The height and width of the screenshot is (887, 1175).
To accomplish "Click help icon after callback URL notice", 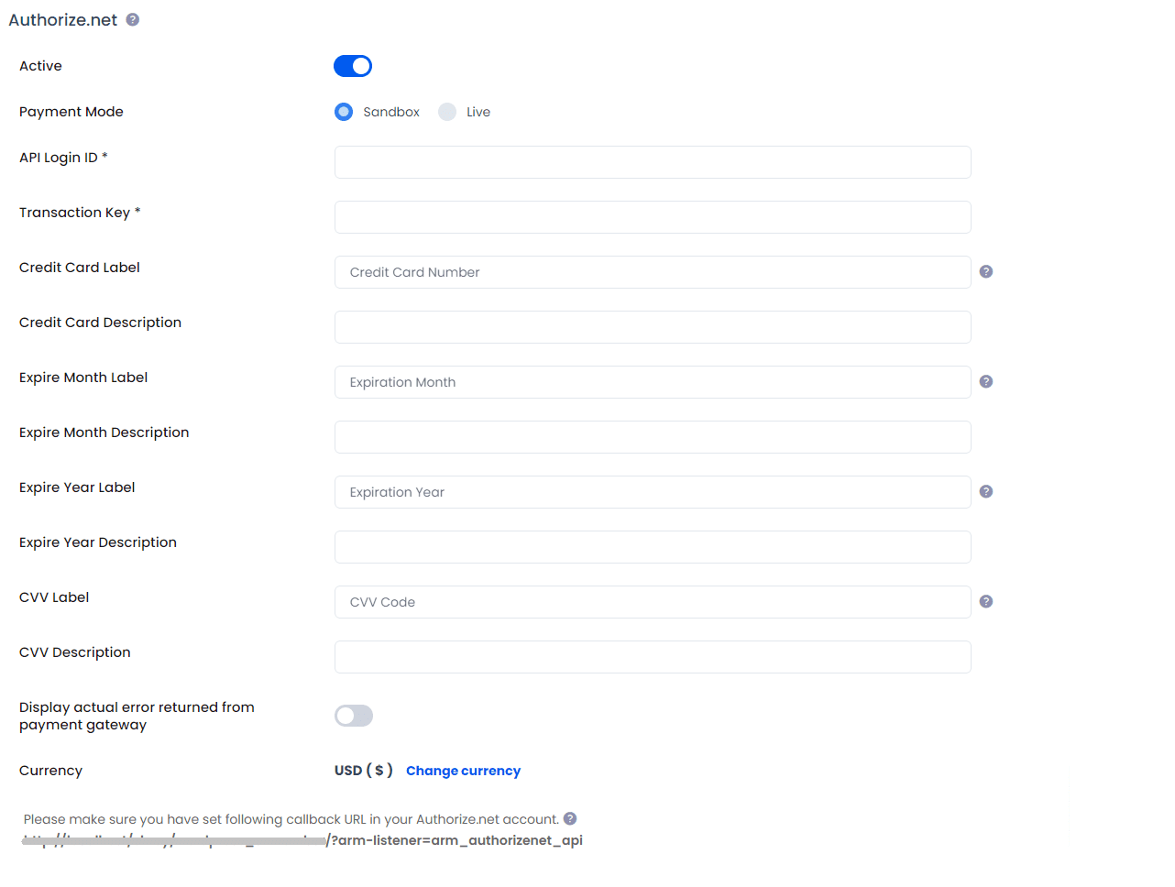I will [x=570, y=818].
